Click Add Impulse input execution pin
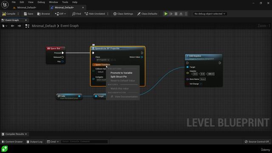This screenshot has height=153, width=272. pos(187,63)
